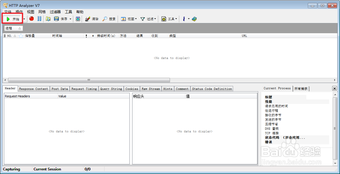Click the 搜索 search magnifier button
Screen dimensions: 340x174
click(109, 19)
